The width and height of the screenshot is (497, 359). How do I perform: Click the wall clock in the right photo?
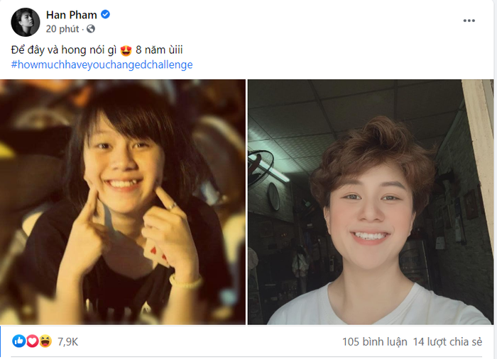click(273, 197)
